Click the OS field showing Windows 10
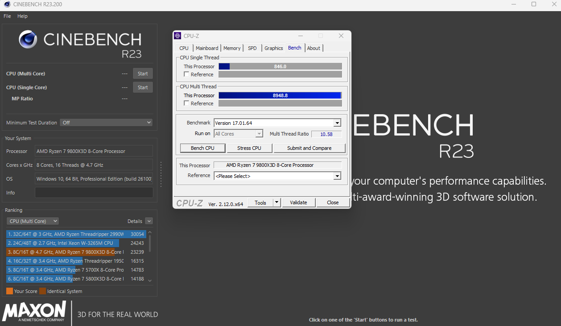Screen dimensions: 561x326 (94, 179)
